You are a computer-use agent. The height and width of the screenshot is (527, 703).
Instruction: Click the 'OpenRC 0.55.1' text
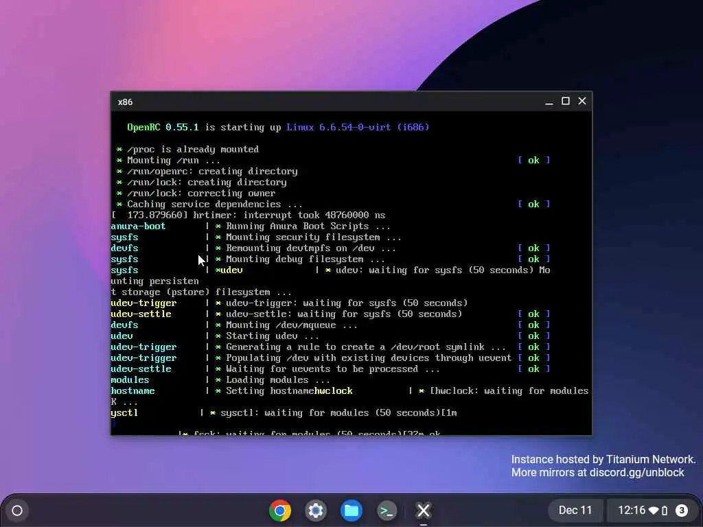pyautogui.click(x=163, y=127)
